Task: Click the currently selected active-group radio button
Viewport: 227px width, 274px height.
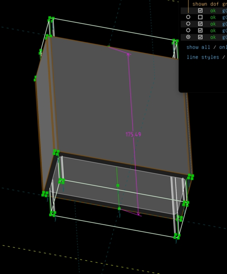Action: (188, 37)
